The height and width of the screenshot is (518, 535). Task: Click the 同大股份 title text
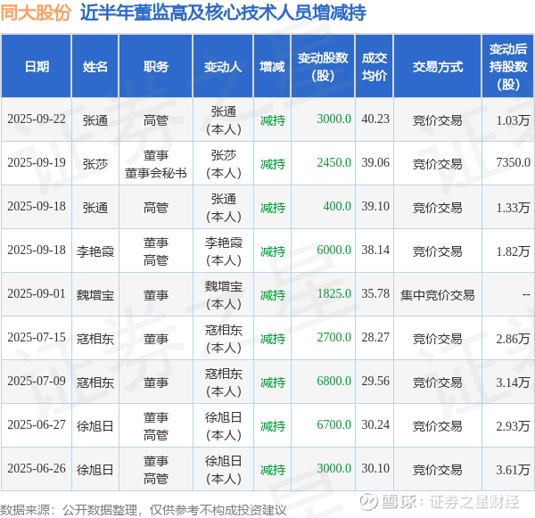tap(36, 13)
